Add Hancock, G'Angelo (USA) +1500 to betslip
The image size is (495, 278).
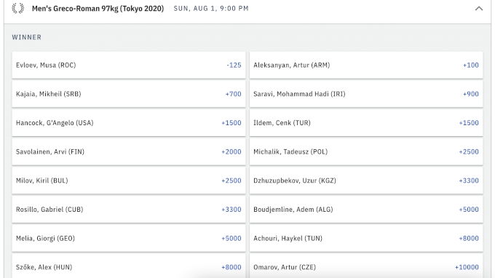[x=129, y=123]
